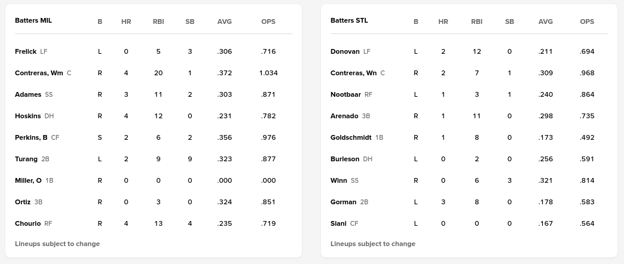This screenshot has width=624, height=264.
Task: Open the Hoskins player link
Action: click(x=28, y=116)
